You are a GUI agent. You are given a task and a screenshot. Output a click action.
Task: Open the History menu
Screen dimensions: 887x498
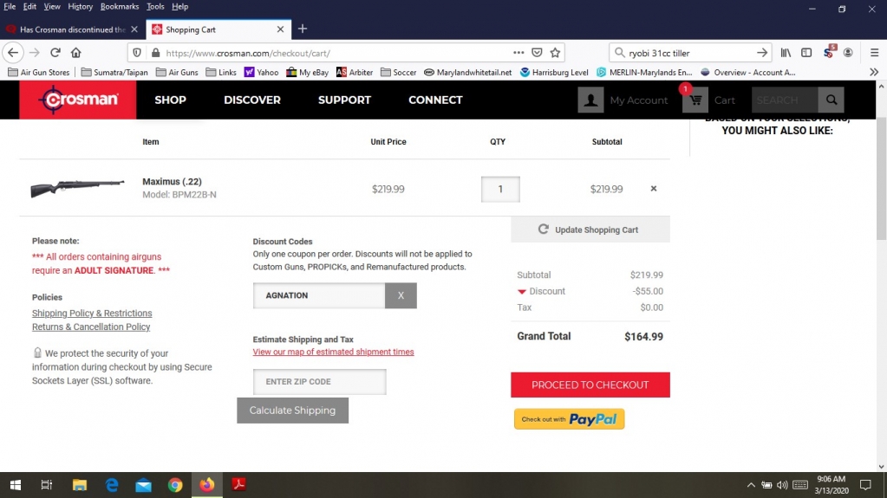pyautogui.click(x=81, y=7)
